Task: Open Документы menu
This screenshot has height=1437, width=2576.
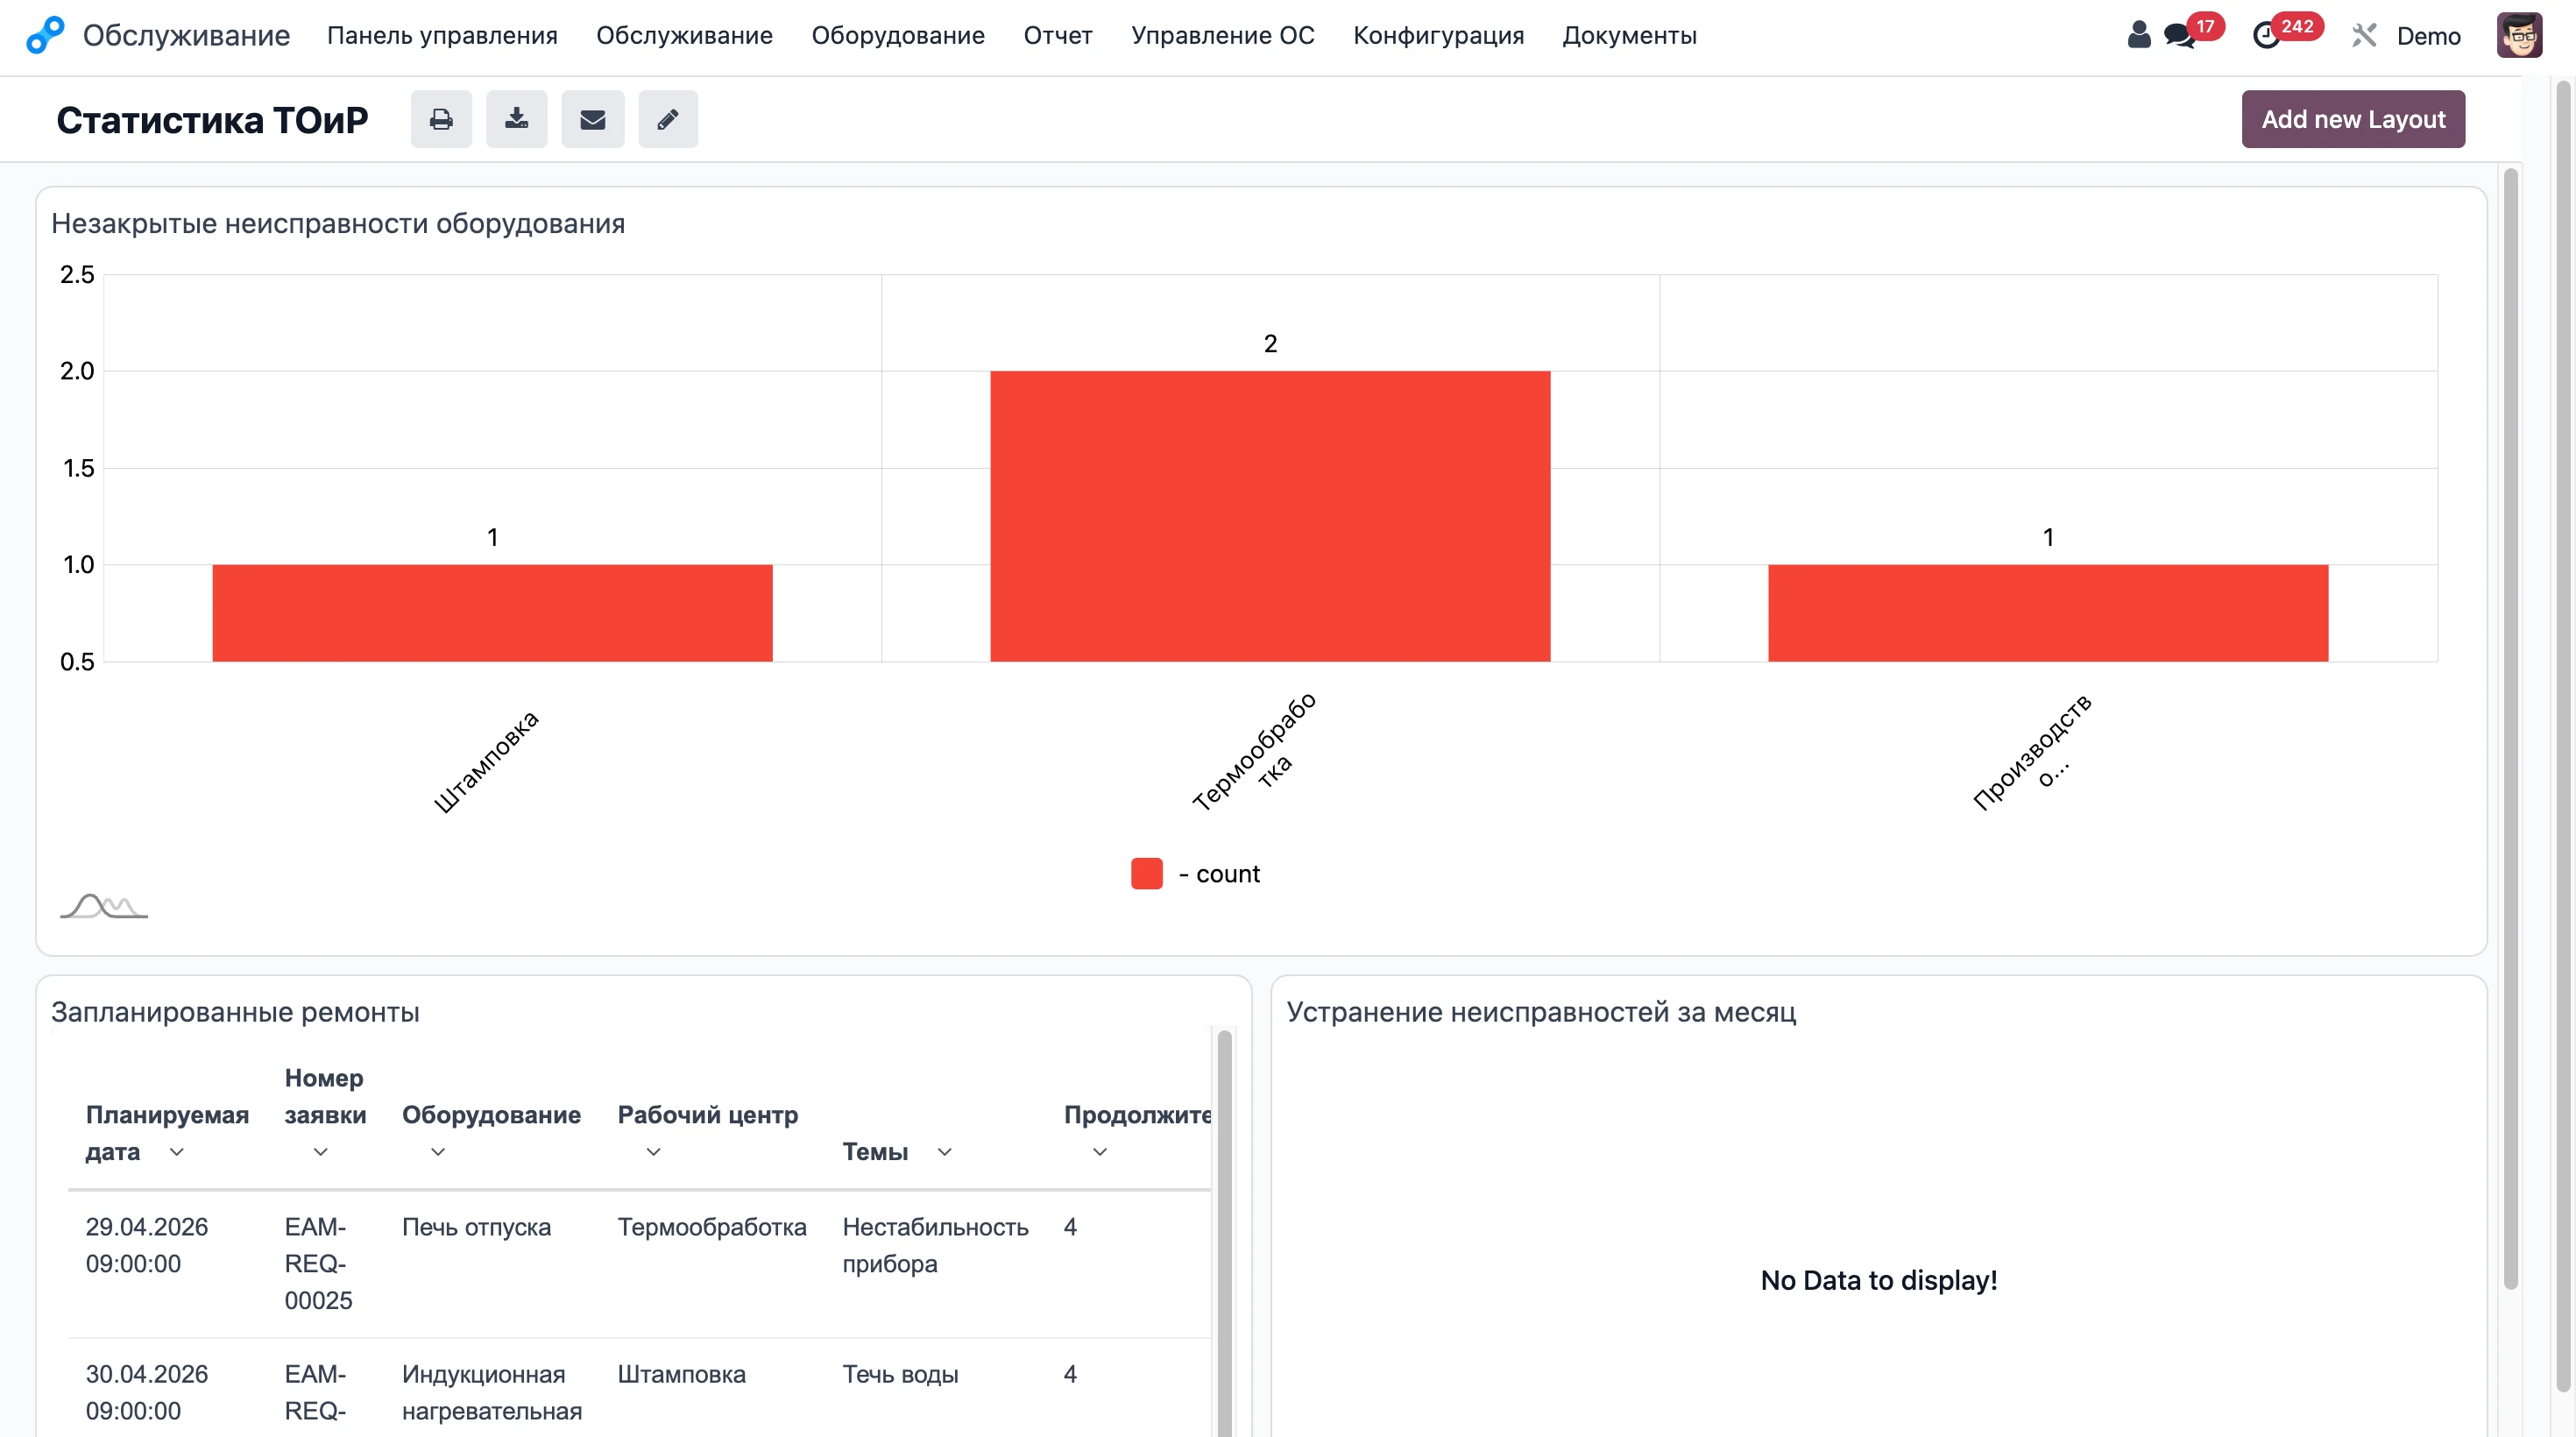Action: pyautogui.click(x=1629, y=36)
